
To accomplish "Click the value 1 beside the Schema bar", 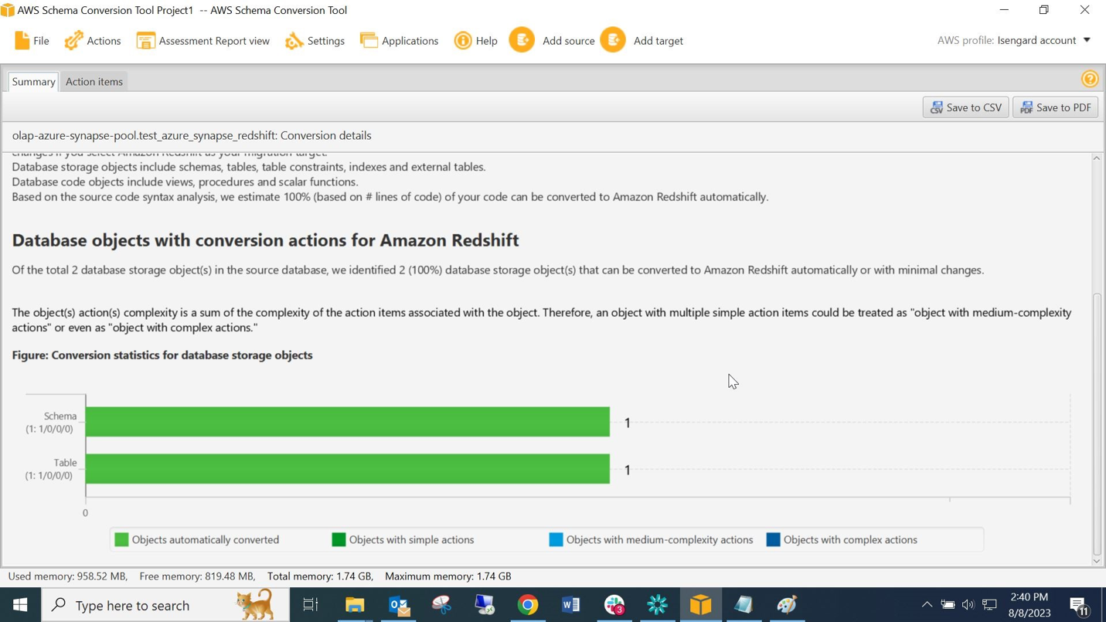I will [628, 423].
